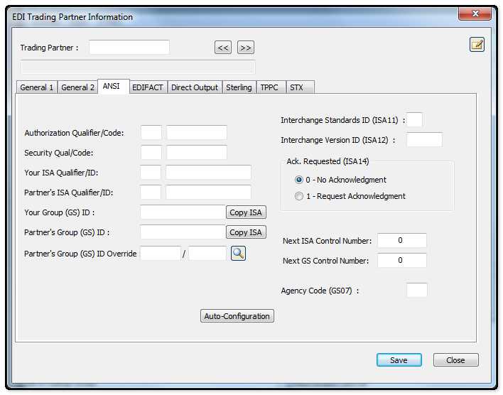Click the edit notes icon top right
Viewport: 503px width, 395px height.
477,45
